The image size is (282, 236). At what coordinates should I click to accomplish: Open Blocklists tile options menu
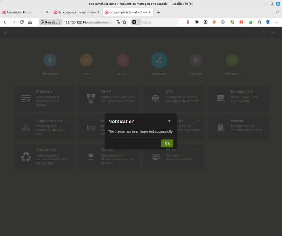(x=69, y=91)
